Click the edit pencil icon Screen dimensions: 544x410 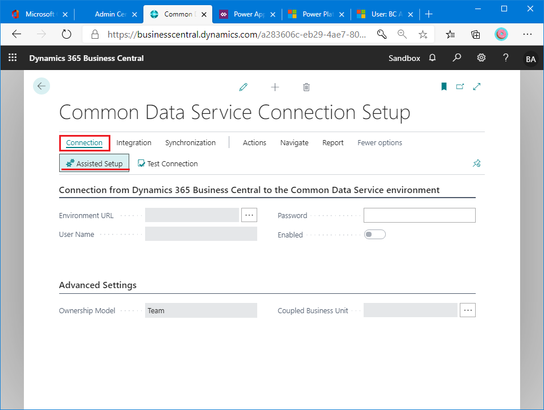[x=243, y=87]
